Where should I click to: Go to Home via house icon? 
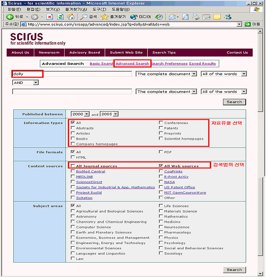(x=71, y=17)
